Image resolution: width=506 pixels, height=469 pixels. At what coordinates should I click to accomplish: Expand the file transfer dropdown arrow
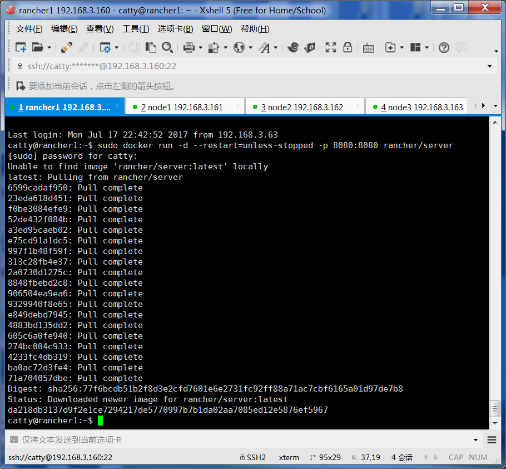click(226, 48)
